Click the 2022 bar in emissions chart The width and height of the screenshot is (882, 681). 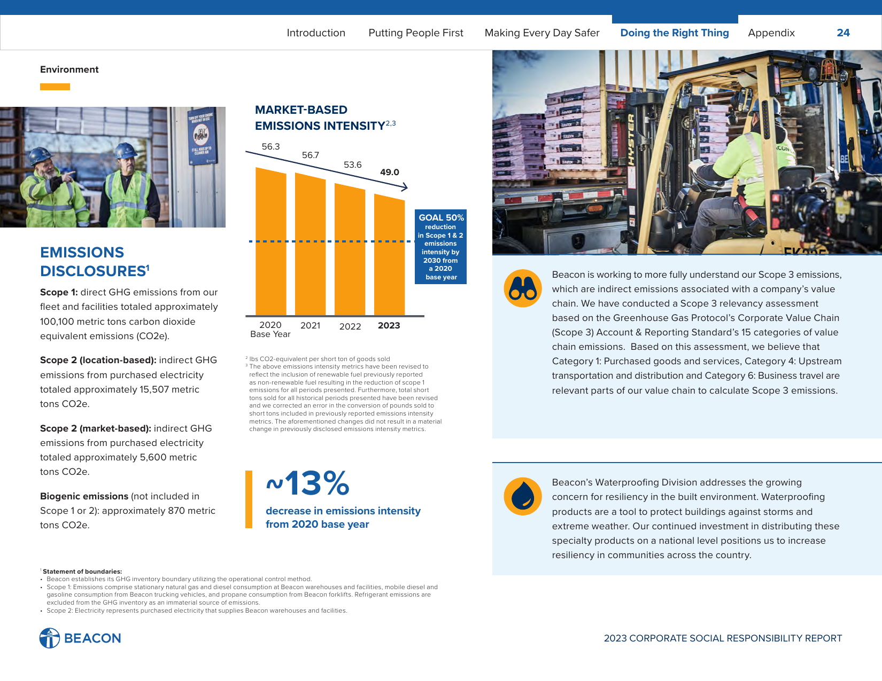350,249
